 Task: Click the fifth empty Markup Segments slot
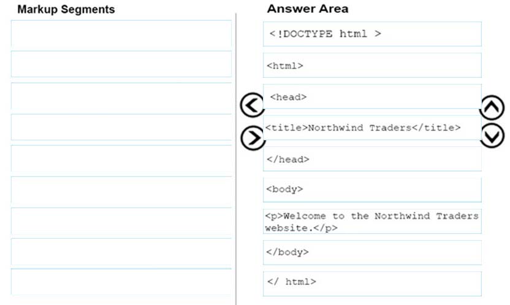tap(121, 159)
